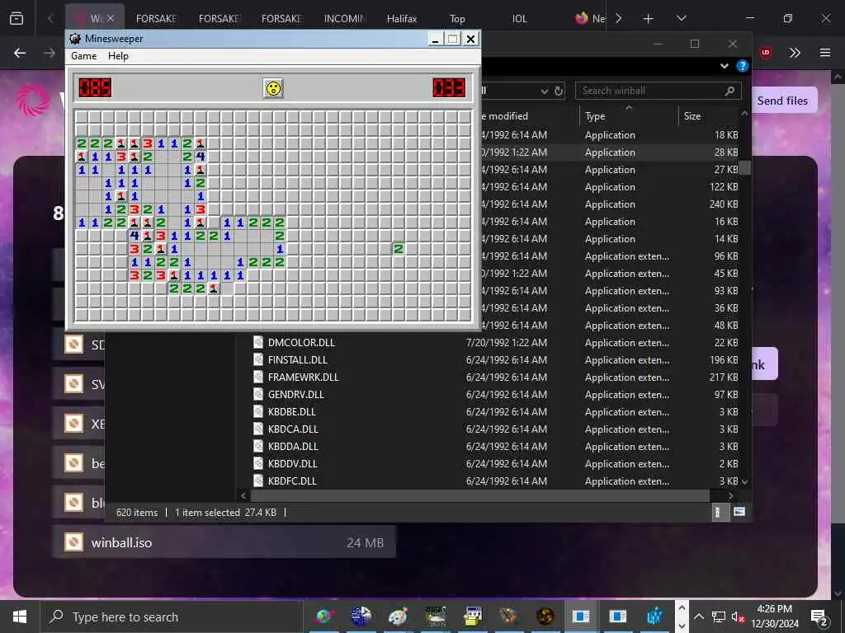
Task: Click the Explorer horizontal scrollbar track
Action: click(x=479, y=495)
